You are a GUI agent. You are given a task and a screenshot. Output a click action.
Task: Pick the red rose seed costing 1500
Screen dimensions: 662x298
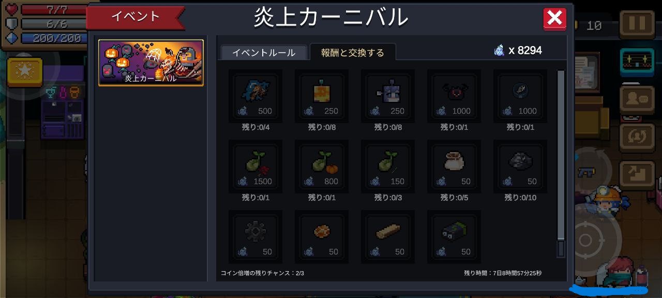(255, 166)
